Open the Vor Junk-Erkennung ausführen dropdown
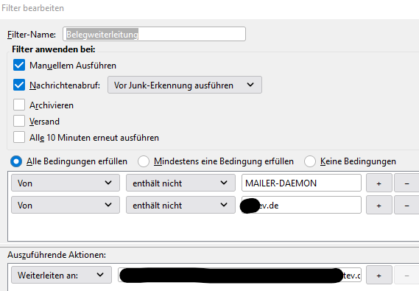The width and height of the screenshot is (419, 291). tap(185, 85)
